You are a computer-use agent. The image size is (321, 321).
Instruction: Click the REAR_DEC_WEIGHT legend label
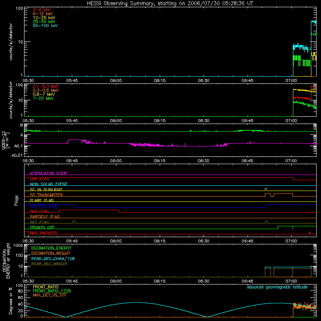pyautogui.click(x=49, y=264)
